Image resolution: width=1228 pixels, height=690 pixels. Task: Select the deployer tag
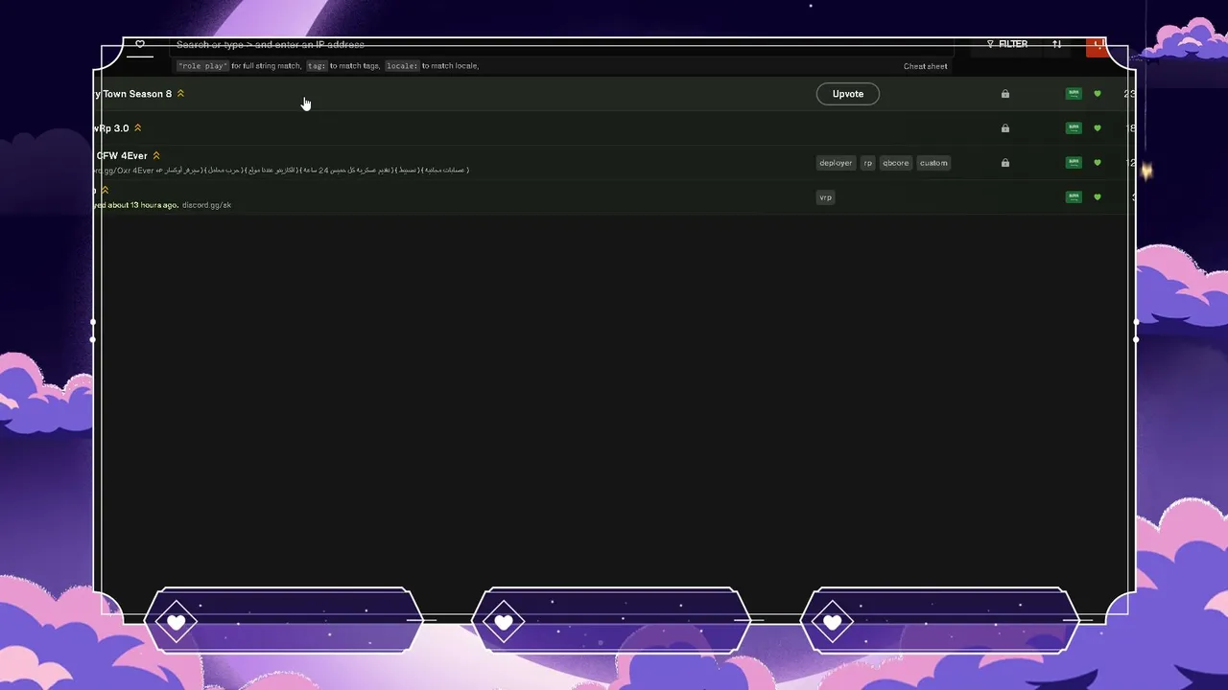[836, 163]
